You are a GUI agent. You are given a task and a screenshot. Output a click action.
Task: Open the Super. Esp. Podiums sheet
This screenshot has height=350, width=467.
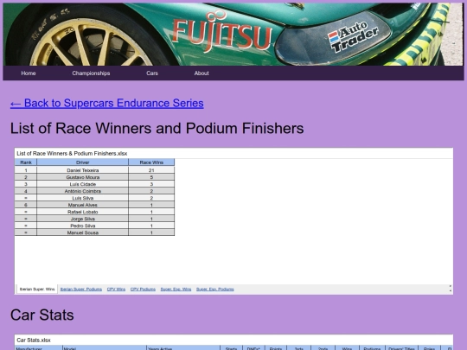(x=215, y=289)
